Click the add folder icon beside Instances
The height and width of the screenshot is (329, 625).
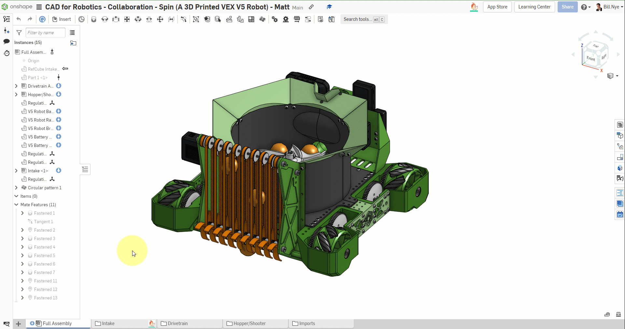pos(73,43)
